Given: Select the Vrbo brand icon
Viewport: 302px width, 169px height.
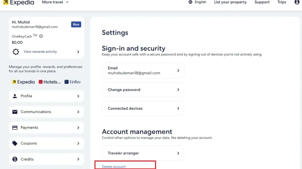Looking at the screenshot, I should 66,82.
